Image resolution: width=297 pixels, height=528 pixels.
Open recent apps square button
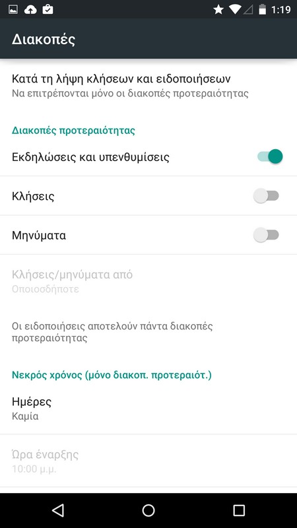point(239,510)
